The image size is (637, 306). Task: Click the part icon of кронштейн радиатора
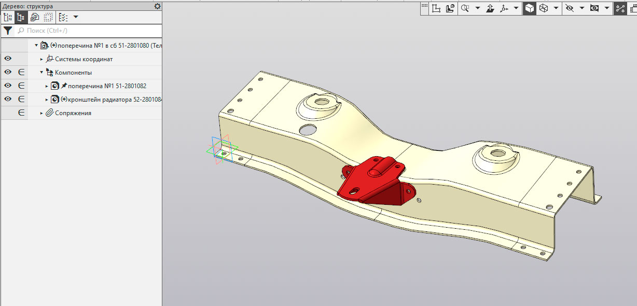tap(55, 100)
